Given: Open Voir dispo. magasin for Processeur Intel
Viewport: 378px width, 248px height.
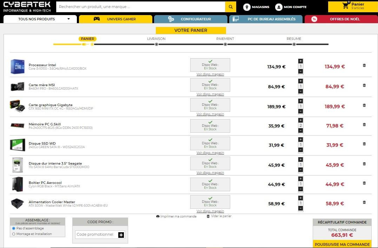Looking at the screenshot, I should pos(210,74).
